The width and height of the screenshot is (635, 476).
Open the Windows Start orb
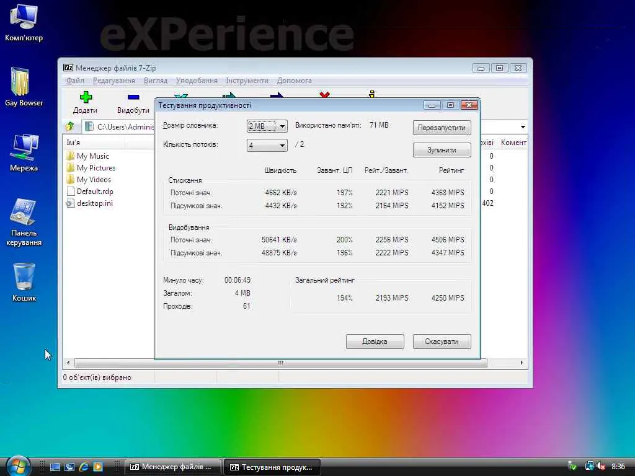pos(18,466)
